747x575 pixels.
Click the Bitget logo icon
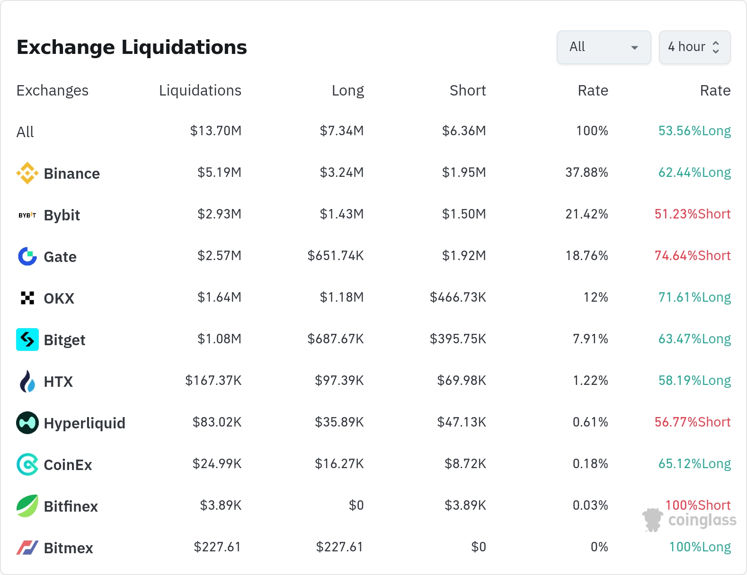point(27,340)
